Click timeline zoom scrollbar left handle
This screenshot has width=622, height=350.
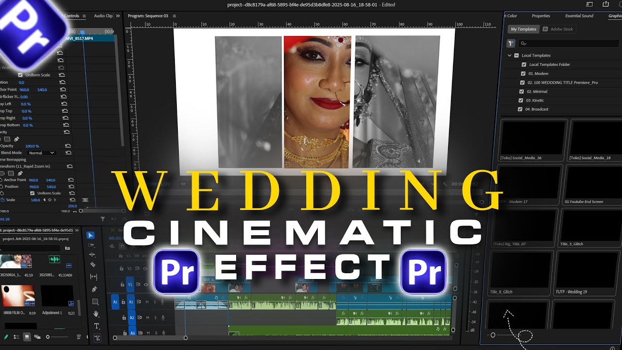pos(115,338)
